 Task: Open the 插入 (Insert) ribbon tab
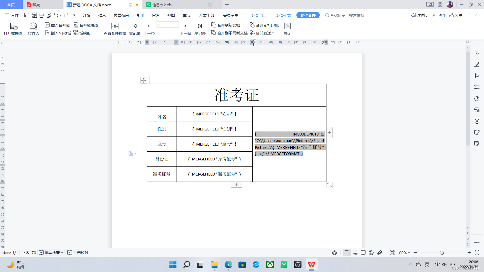point(102,15)
